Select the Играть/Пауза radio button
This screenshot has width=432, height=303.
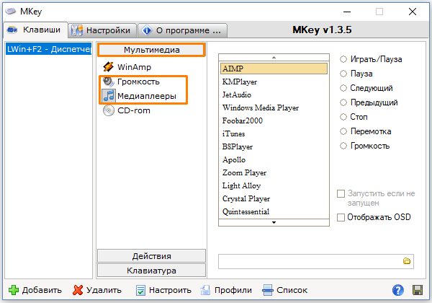click(343, 59)
